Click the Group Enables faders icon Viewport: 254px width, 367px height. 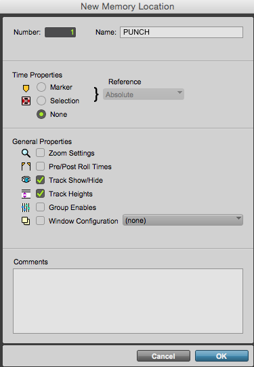point(26,207)
